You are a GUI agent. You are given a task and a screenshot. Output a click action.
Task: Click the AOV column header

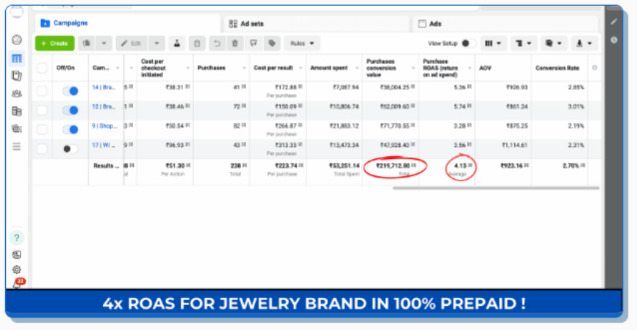(x=486, y=68)
